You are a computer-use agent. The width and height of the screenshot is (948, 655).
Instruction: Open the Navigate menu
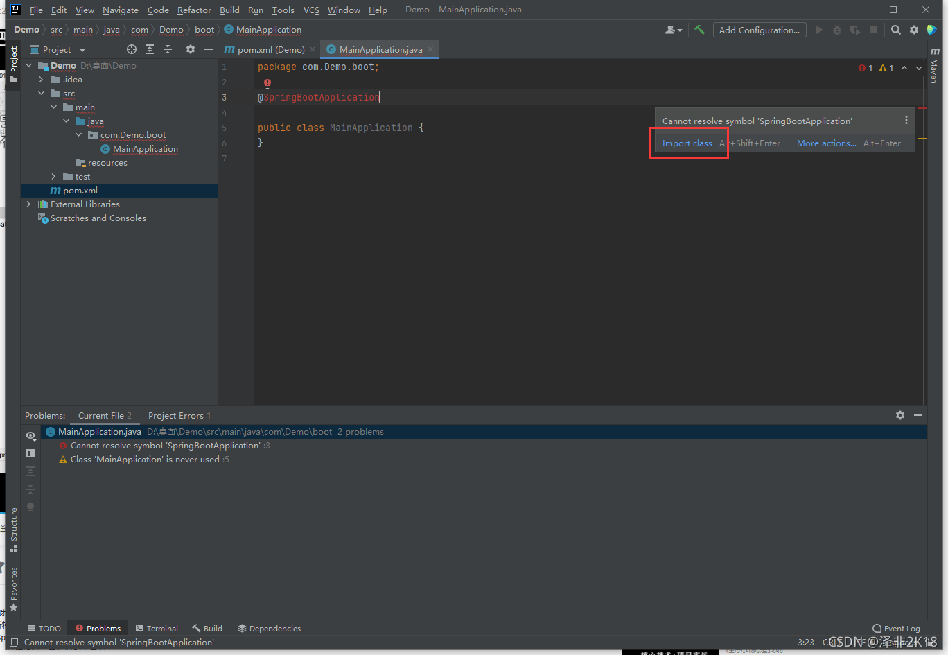pyautogui.click(x=121, y=10)
